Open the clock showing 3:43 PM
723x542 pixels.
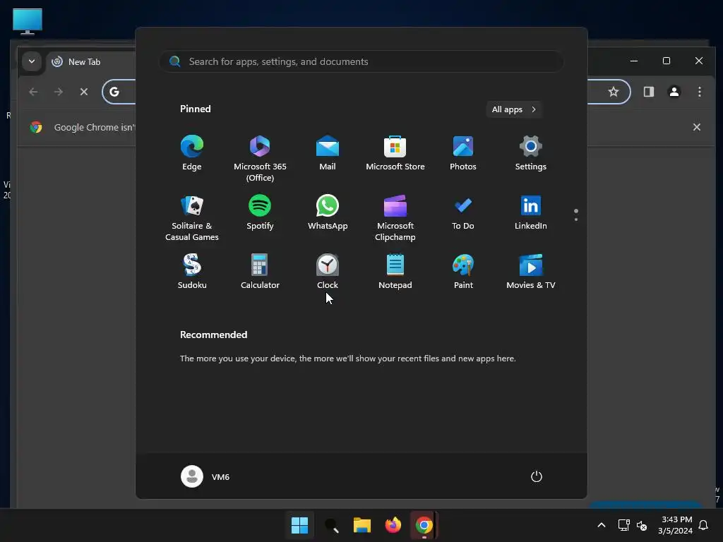(675, 525)
